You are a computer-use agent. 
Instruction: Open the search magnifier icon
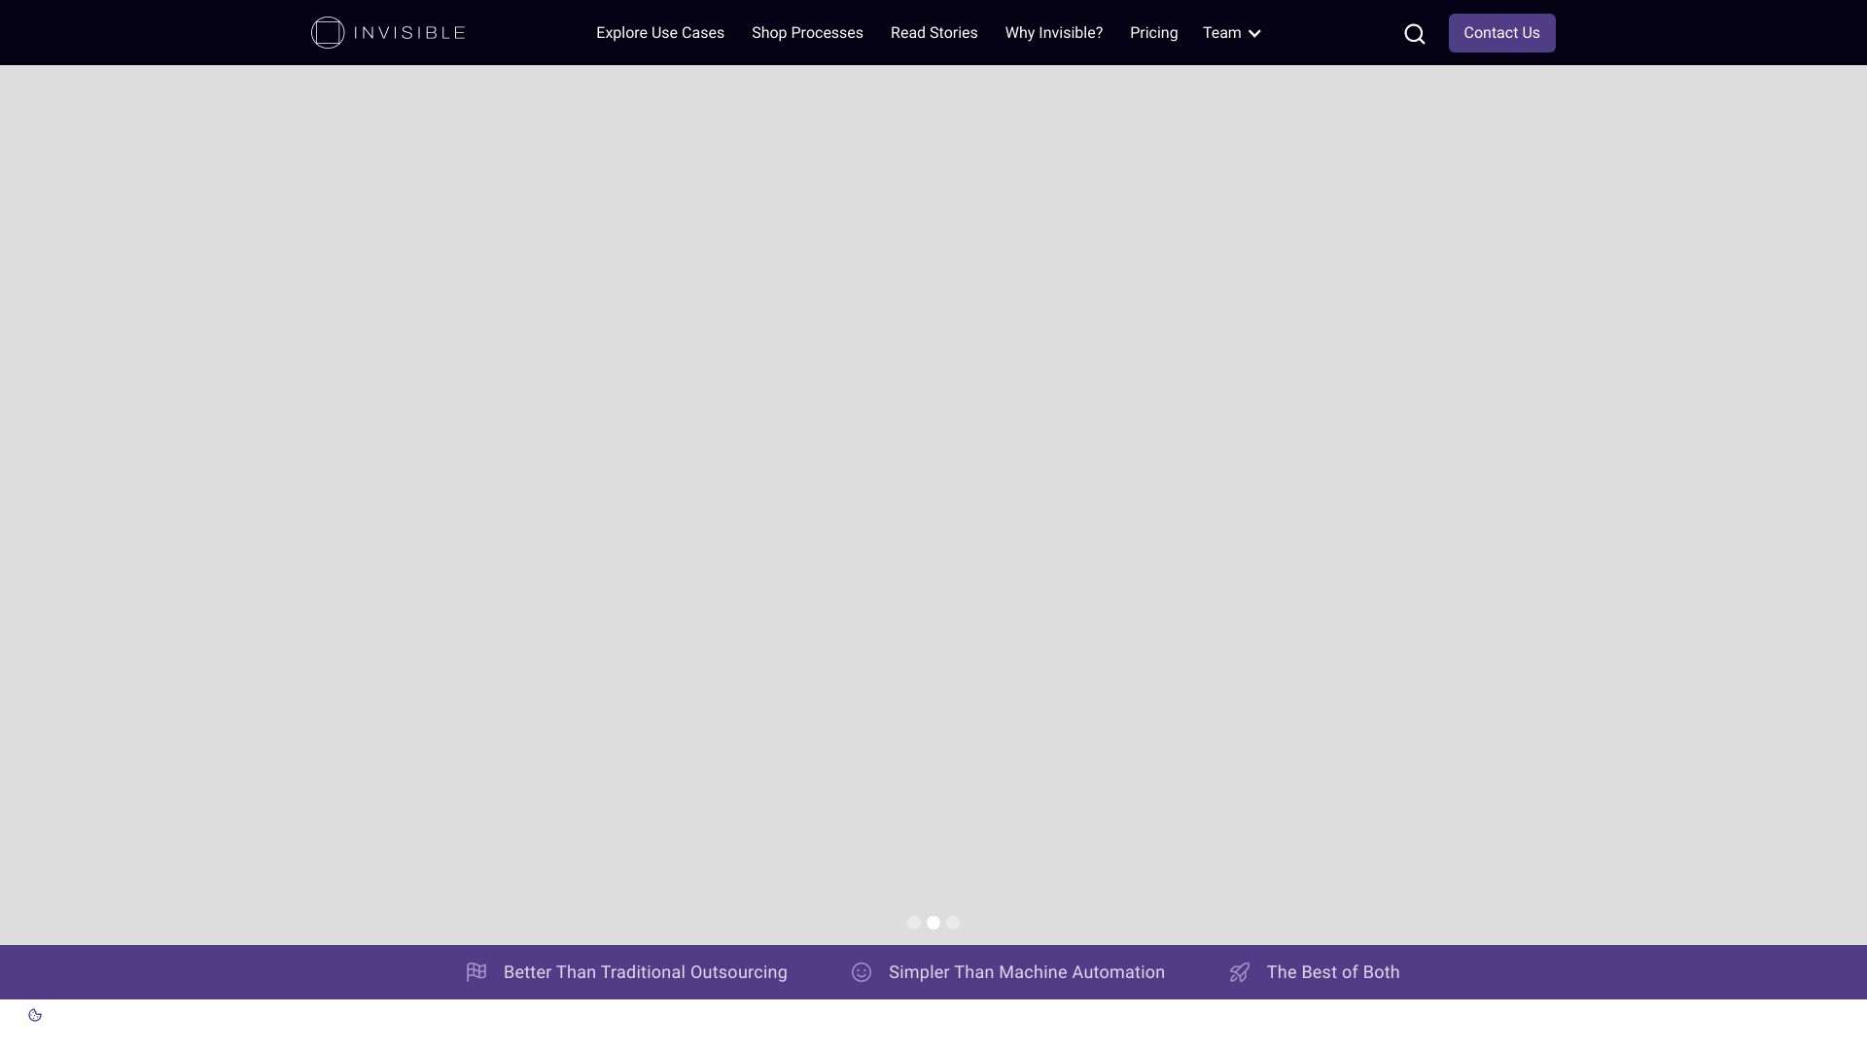pyautogui.click(x=1415, y=34)
